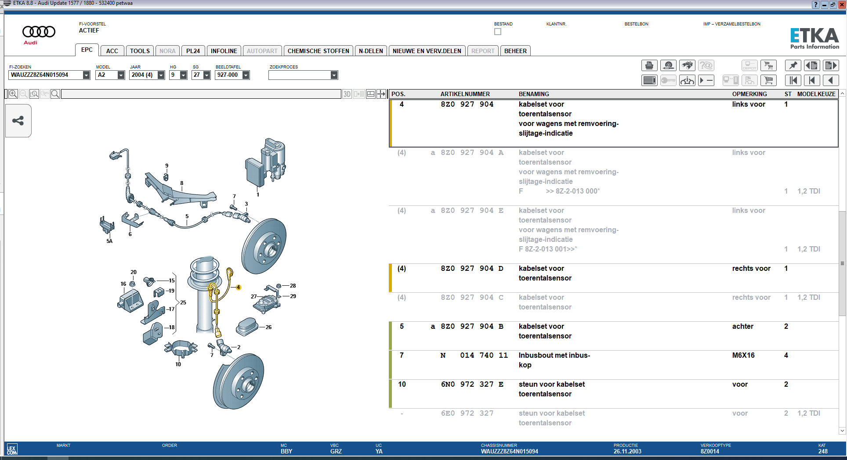
Task: Select part row 8Z0 927 904 D
Action: tap(614, 278)
